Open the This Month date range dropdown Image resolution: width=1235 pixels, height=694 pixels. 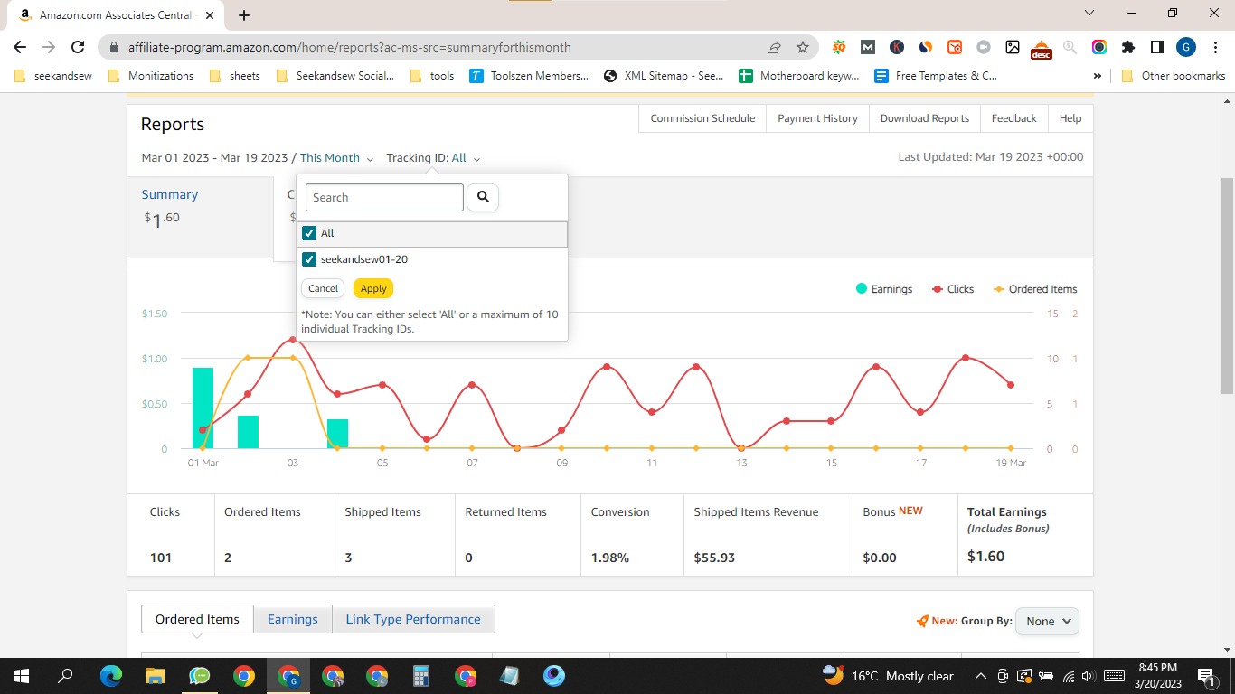(x=336, y=157)
